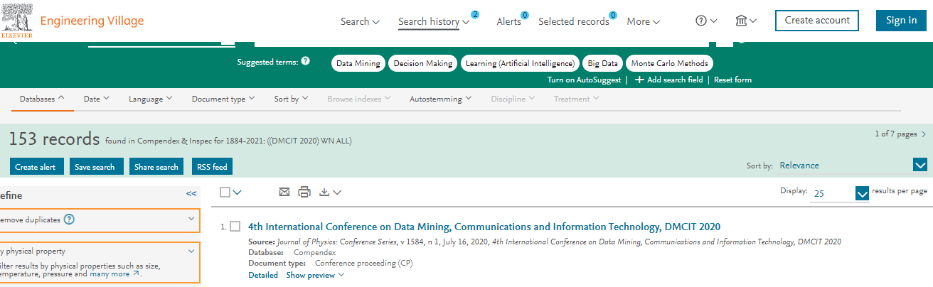
Task: Select Big Data suggested term
Action: [603, 63]
